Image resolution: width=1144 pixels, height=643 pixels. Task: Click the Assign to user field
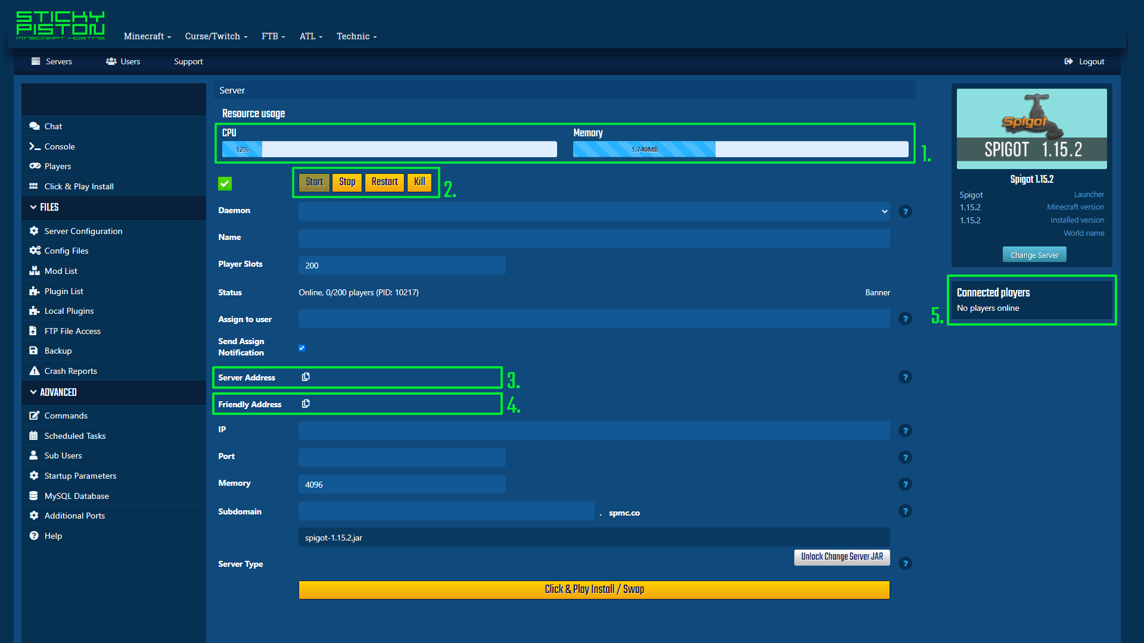pos(594,319)
